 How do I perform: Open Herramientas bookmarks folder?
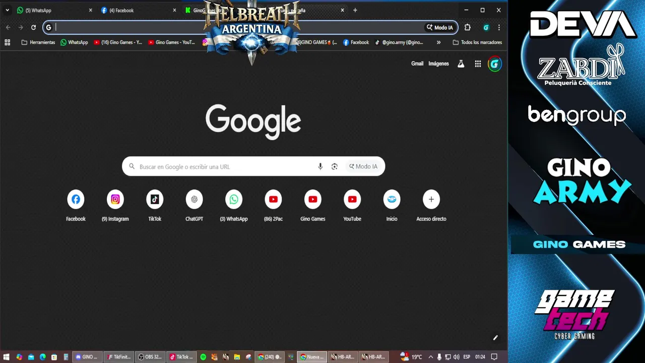click(x=38, y=42)
